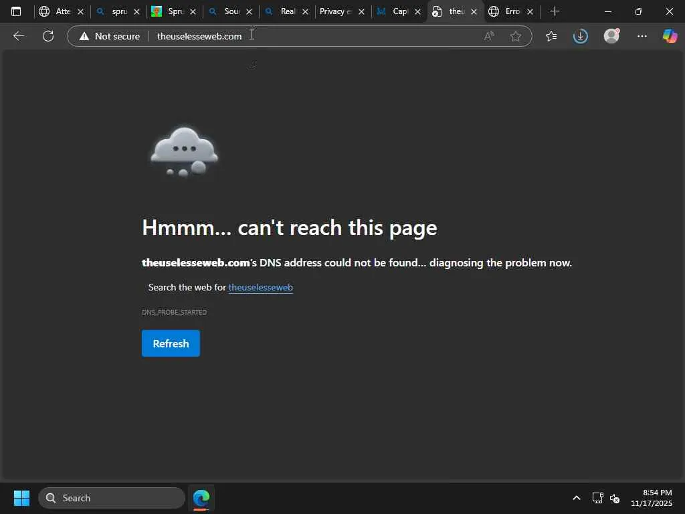Close the Privacy tab
Viewport: 685px width, 514px height.
[361, 12]
